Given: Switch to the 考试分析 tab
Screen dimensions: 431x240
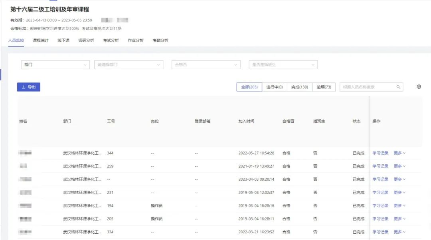Looking at the screenshot, I should click(x=111, y=40).
